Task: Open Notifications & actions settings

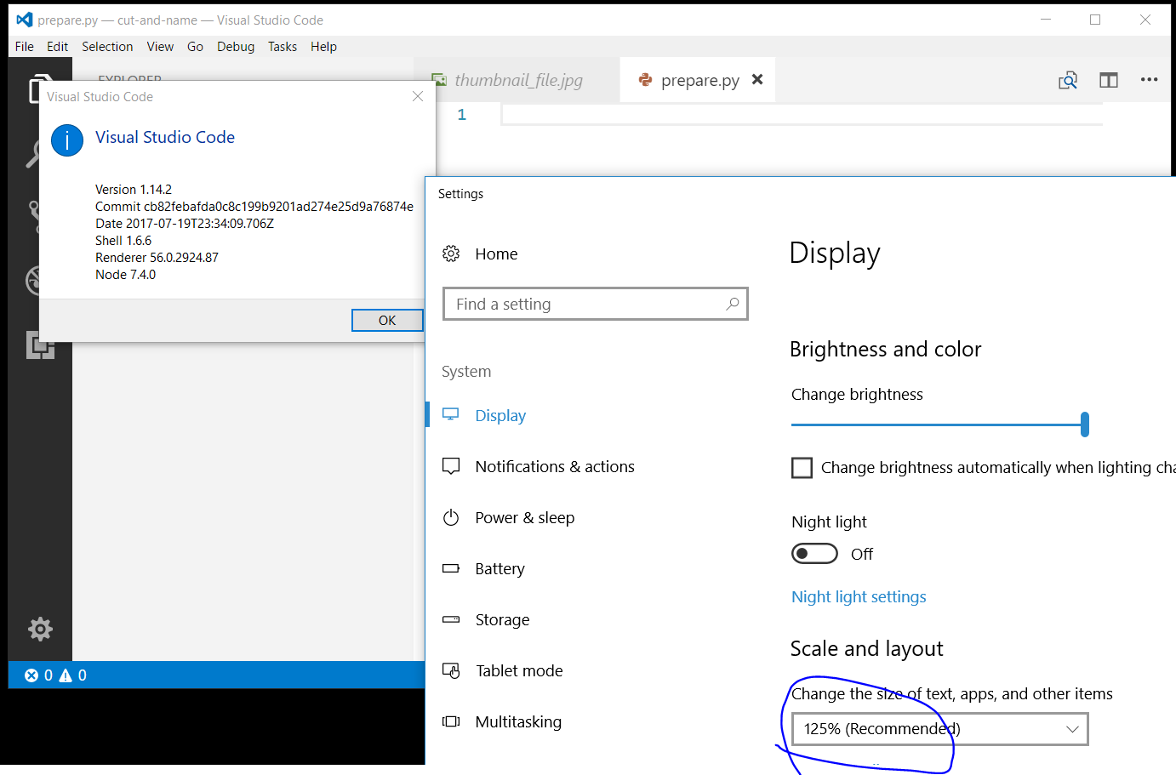Action: [555, 467]
